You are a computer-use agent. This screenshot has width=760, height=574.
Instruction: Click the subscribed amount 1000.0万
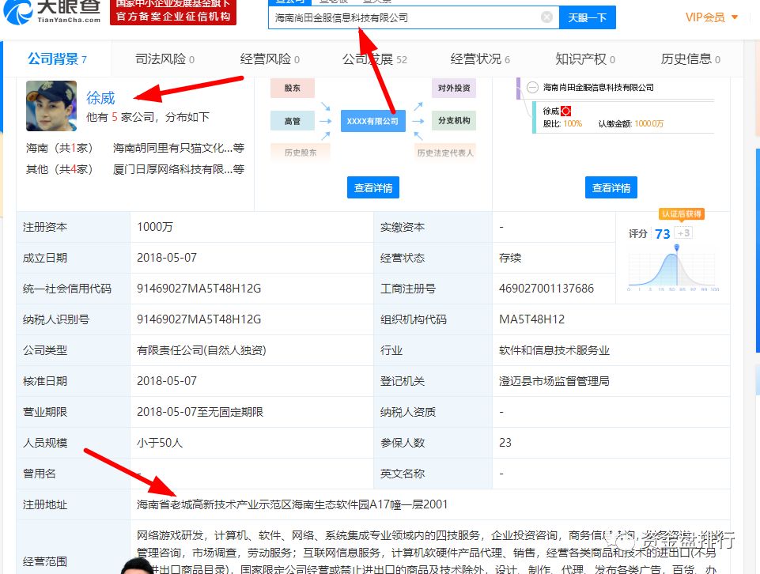[649, 123]
